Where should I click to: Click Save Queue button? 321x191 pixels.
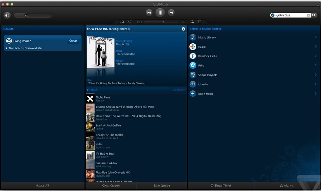point(162,186)
